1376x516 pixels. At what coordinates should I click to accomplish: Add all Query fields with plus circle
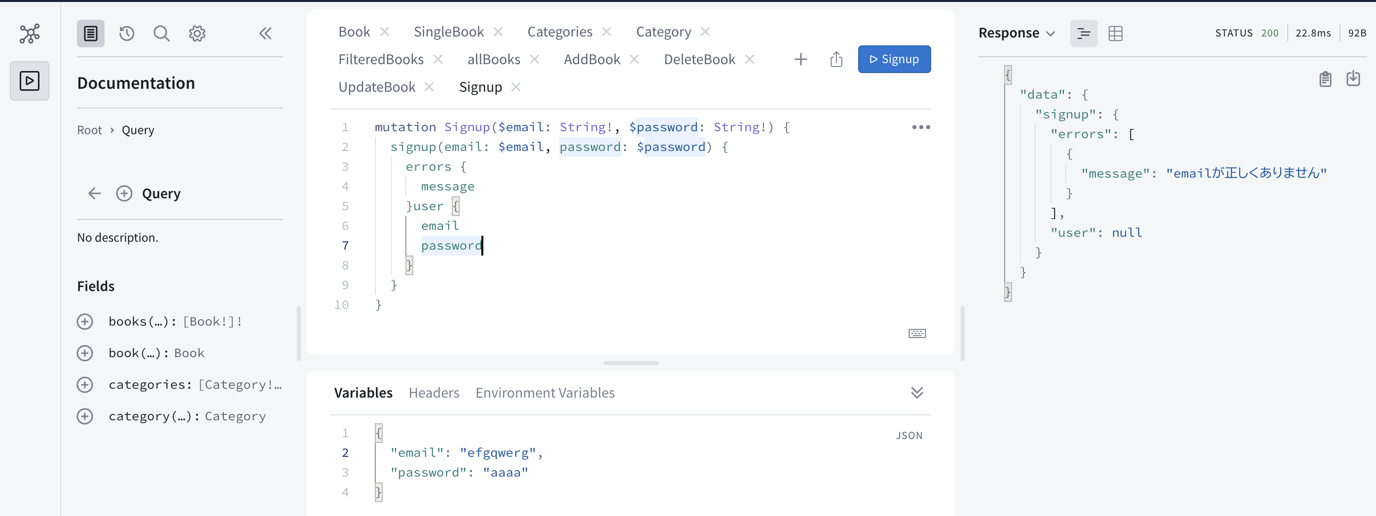[124, 193]
